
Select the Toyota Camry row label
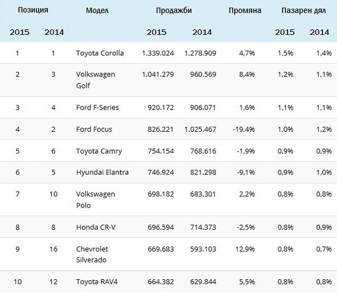point(99,151)
